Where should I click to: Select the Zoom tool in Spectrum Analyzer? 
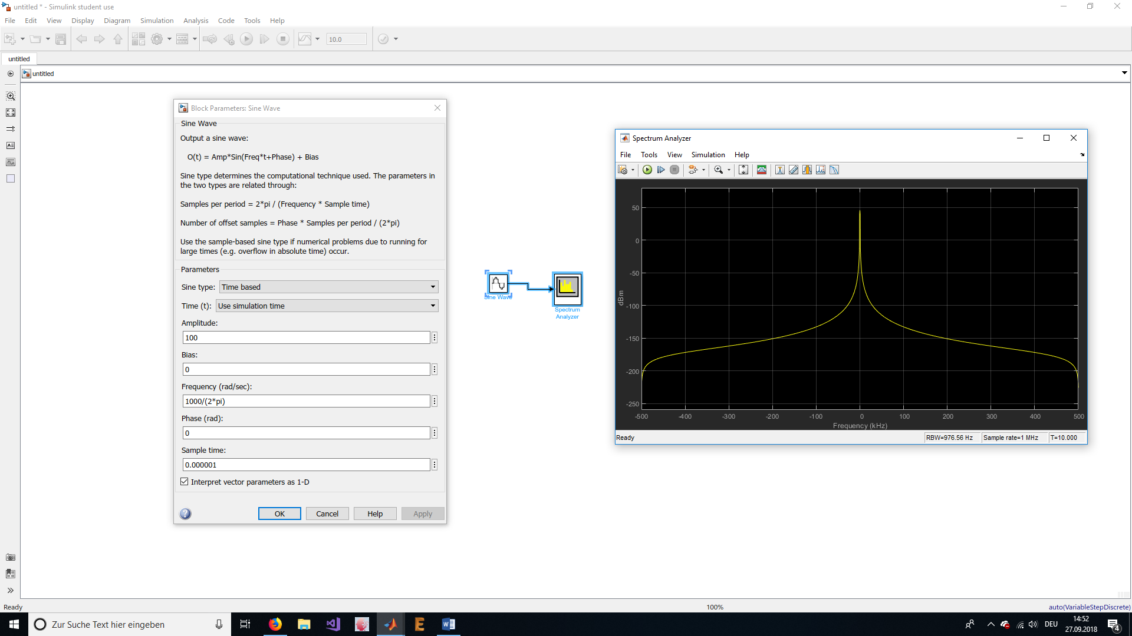point(719,170)
